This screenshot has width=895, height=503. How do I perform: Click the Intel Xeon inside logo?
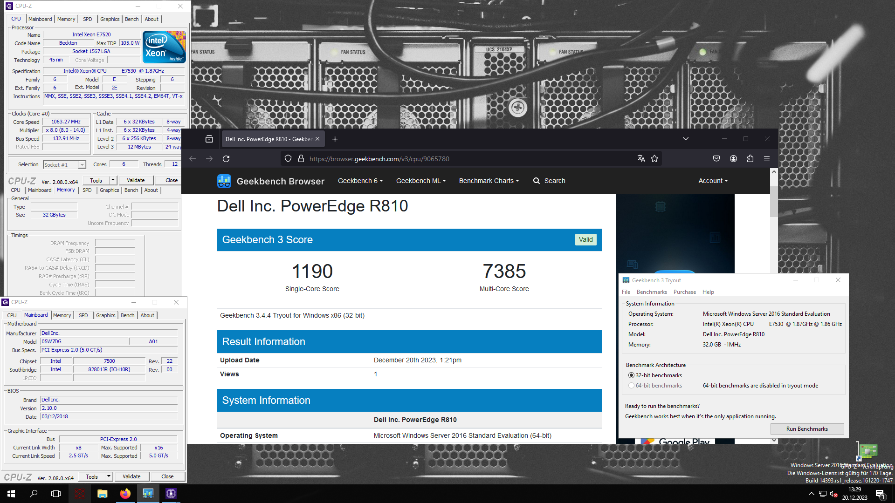(x=164, y=47)
